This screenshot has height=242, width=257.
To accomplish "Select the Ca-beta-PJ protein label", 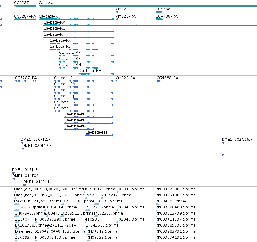I will pos(64,96).
